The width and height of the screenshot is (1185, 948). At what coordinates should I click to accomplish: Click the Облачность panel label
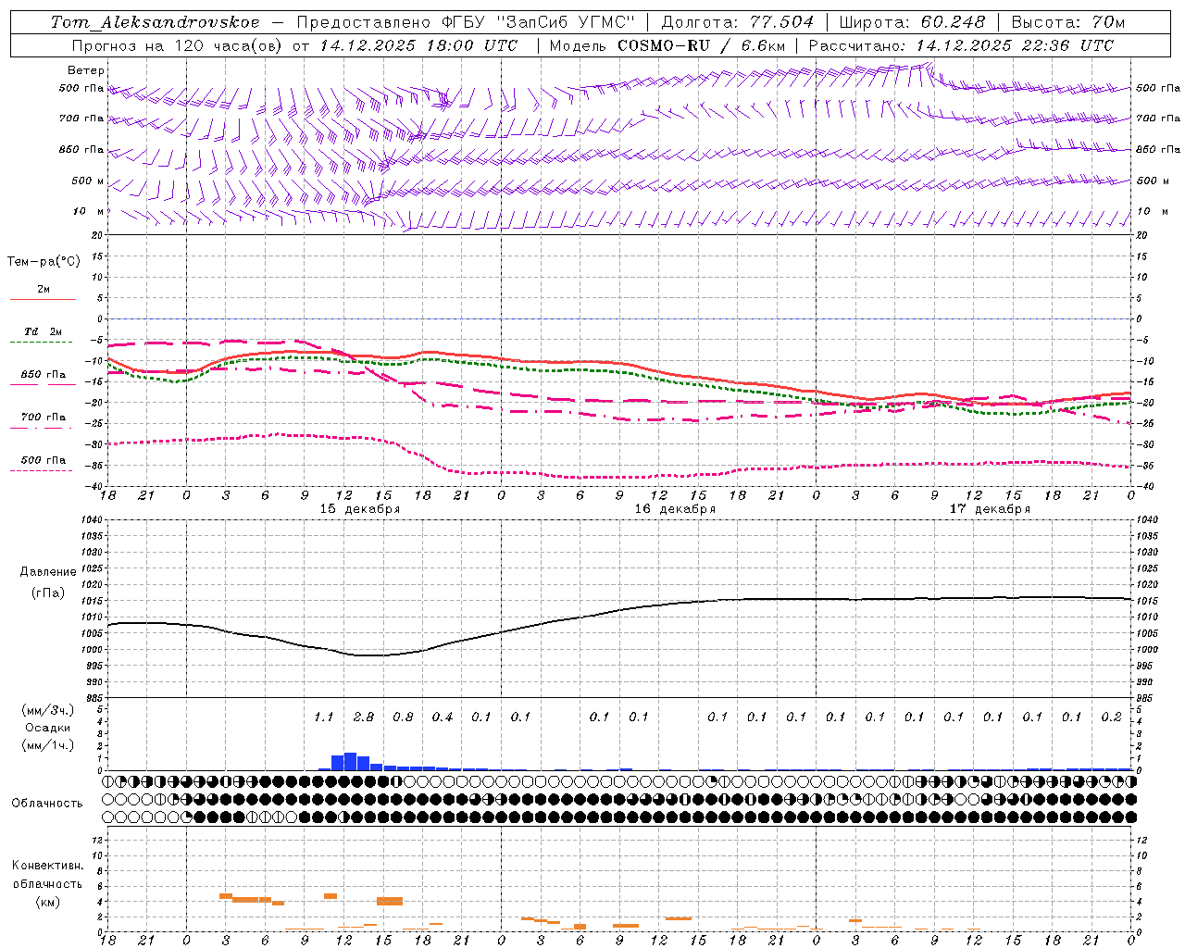(x=47, y=803)
